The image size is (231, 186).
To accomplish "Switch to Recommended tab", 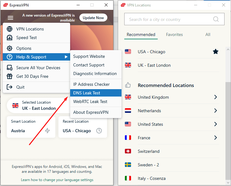I will pos(141,35).
